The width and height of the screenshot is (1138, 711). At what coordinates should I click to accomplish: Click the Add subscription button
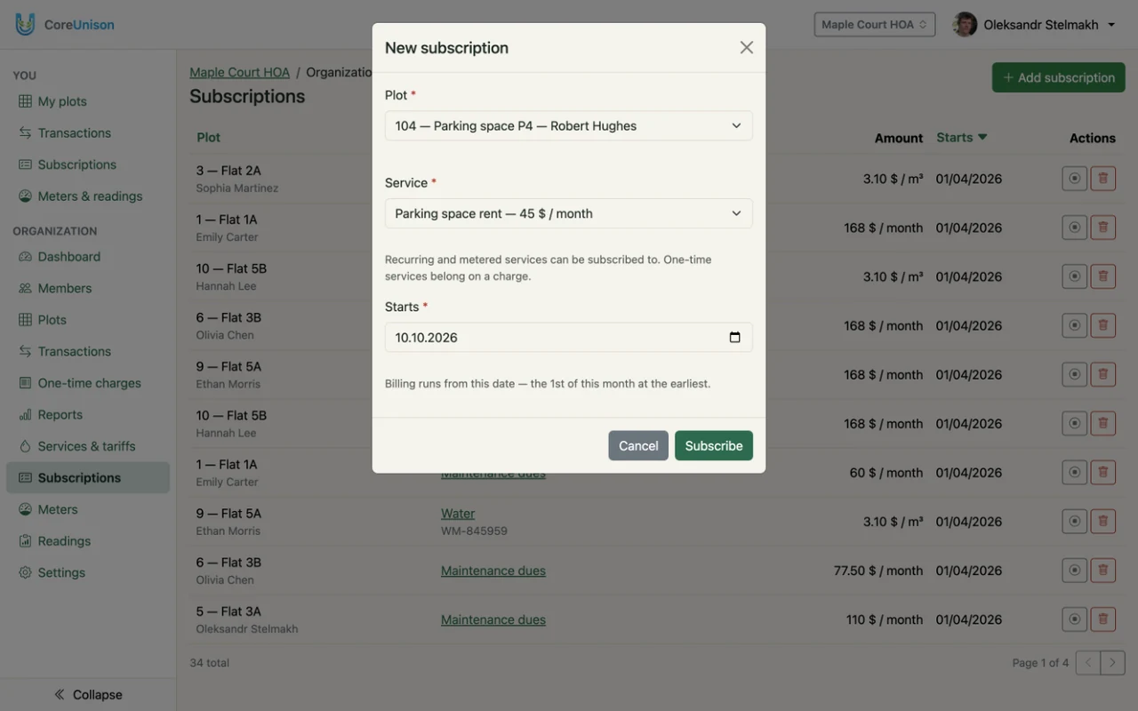[1059, 77]
